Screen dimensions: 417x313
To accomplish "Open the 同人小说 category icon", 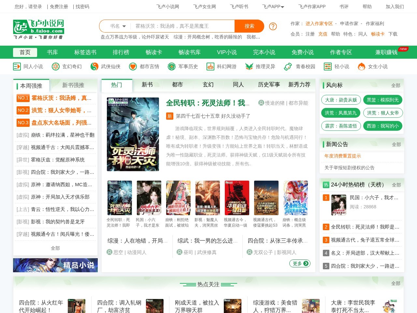I will pyautogui.click(x=17, y=67).
